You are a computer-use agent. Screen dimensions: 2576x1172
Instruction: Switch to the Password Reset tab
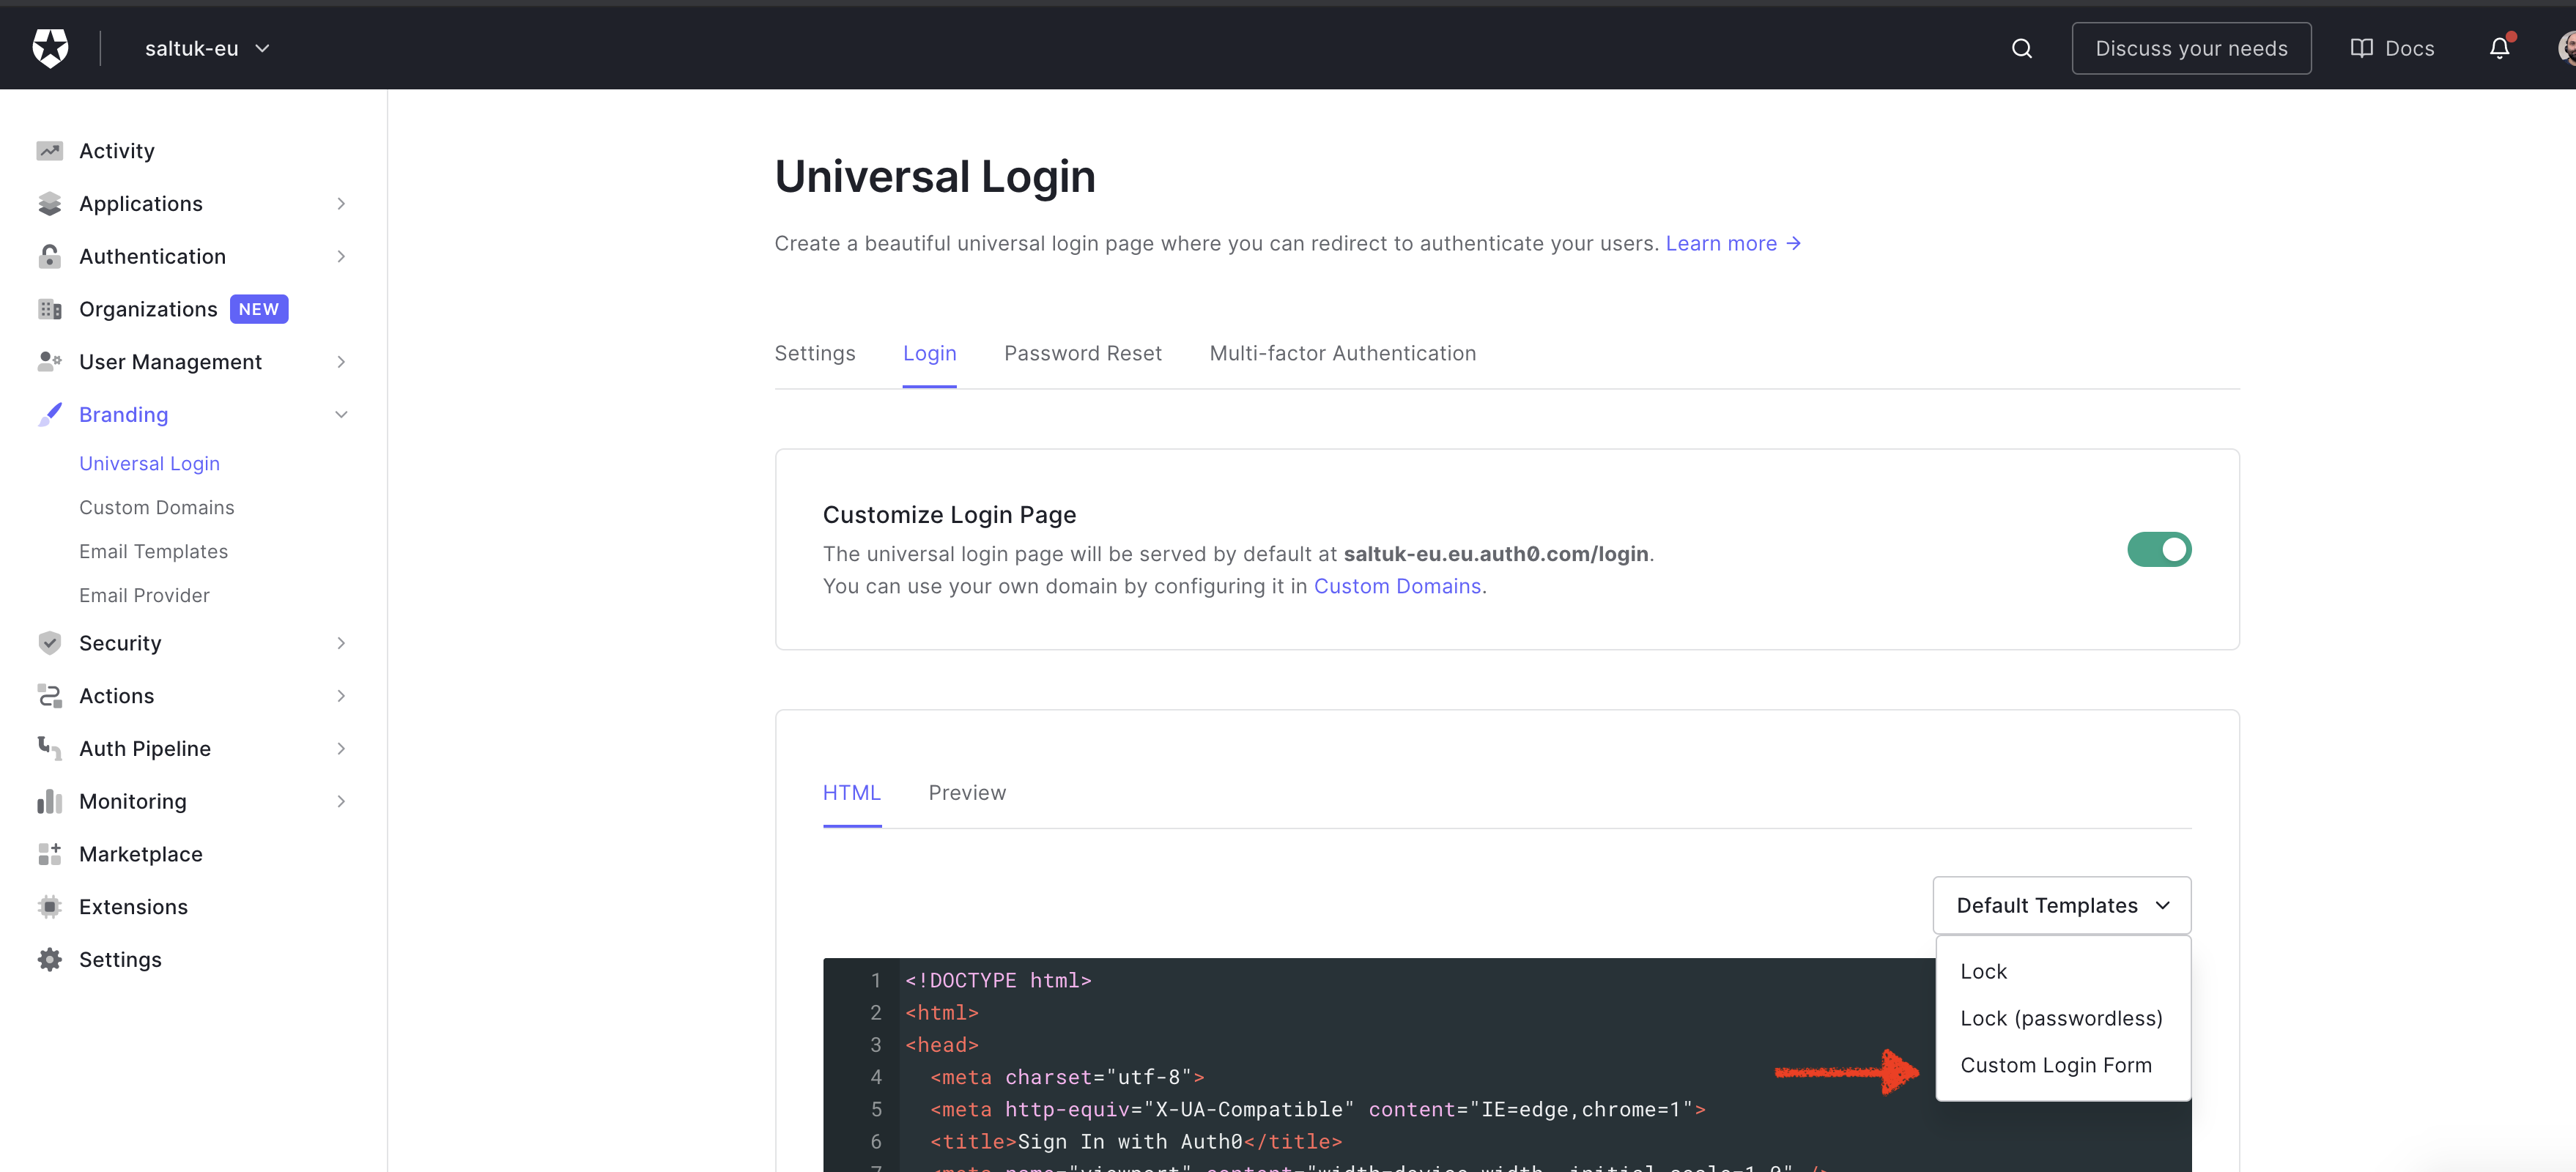[x=1082, y=353]
